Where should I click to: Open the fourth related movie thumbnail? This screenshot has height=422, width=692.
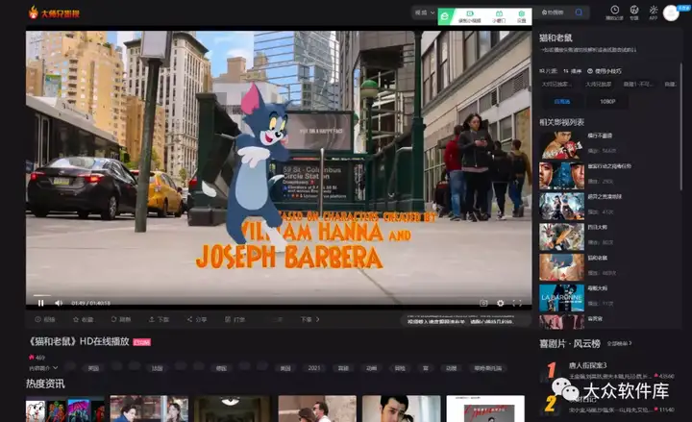[561, 236]
